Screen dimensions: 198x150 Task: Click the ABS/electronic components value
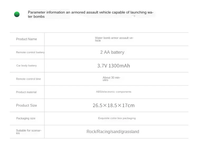point(114,92)
